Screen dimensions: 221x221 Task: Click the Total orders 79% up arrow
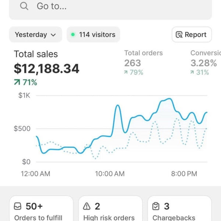pos(126,72)
